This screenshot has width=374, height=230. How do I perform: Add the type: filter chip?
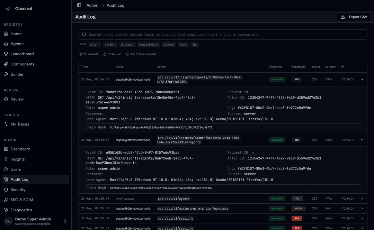click(184, 45)
